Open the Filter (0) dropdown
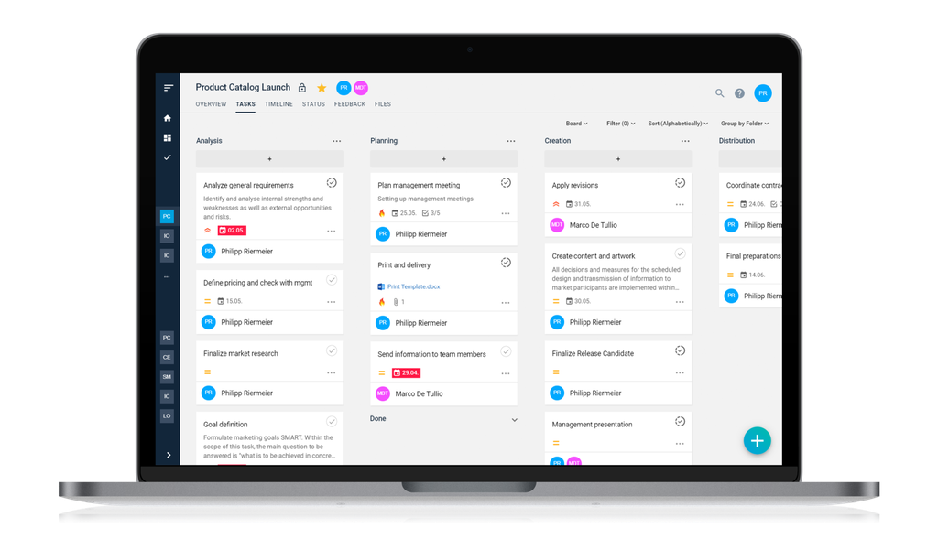 [x=621, y=124]
